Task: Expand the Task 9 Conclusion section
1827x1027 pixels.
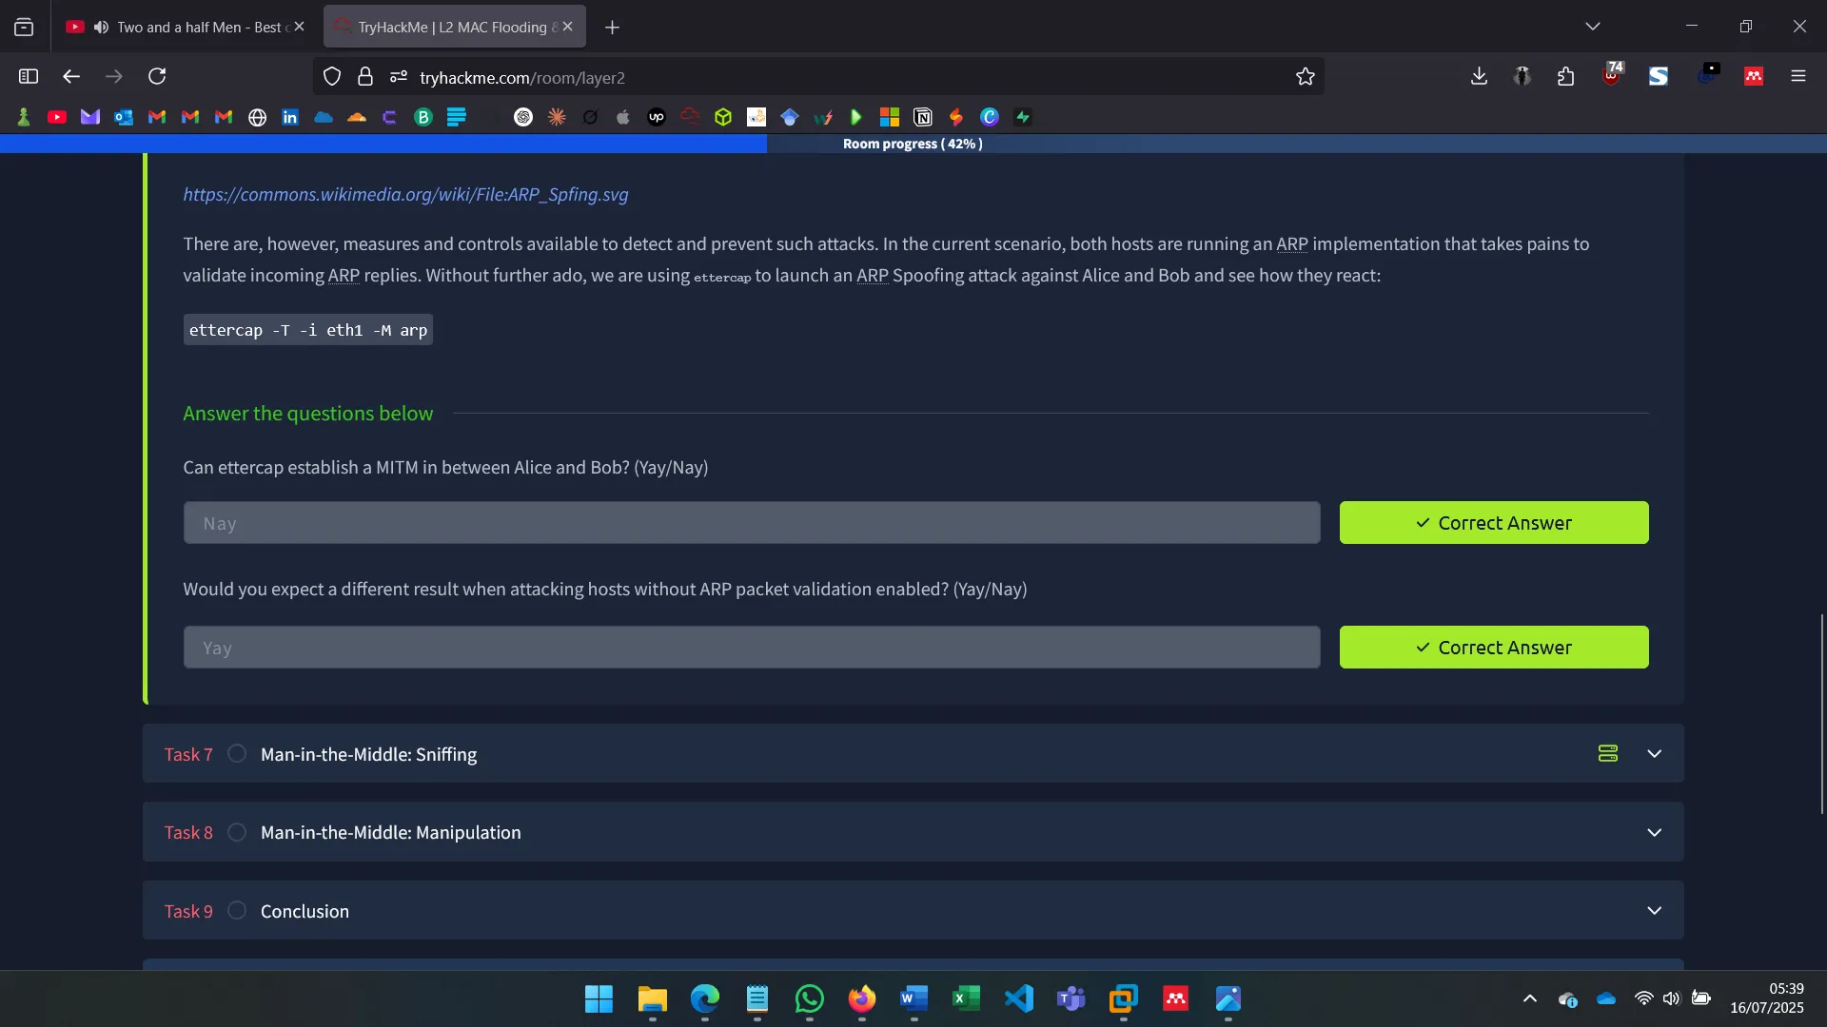Action: 1655,910
